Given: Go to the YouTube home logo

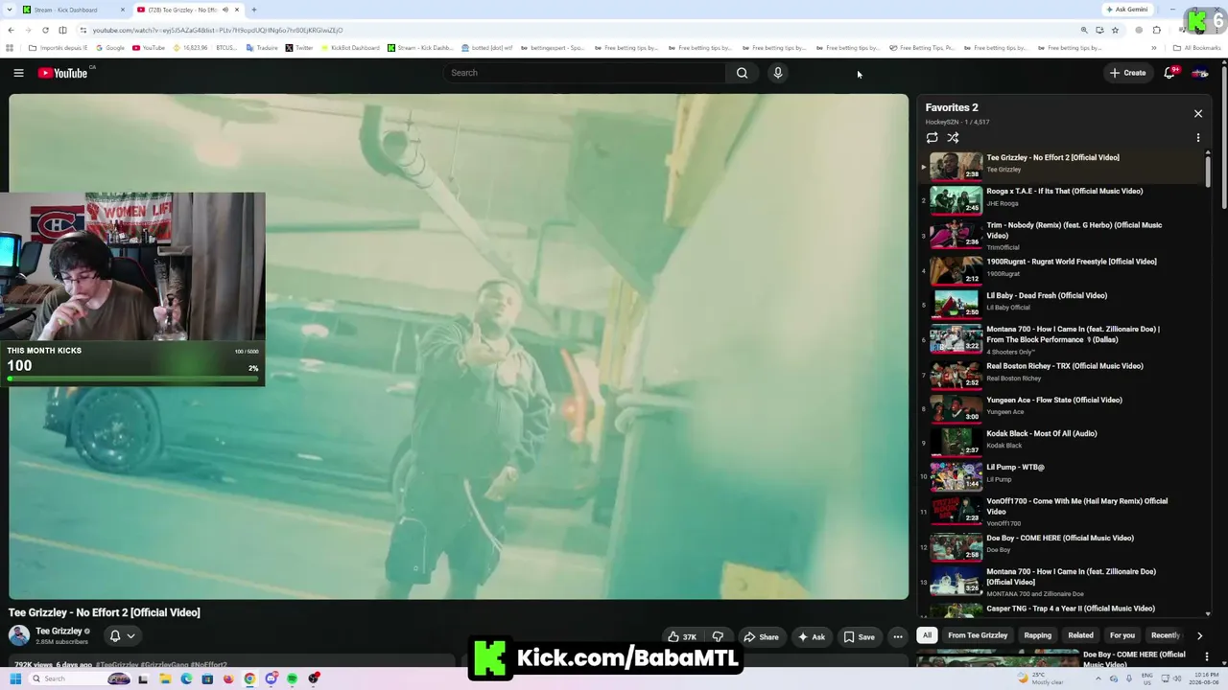Looking at the screenshot, I should point(63,73).
